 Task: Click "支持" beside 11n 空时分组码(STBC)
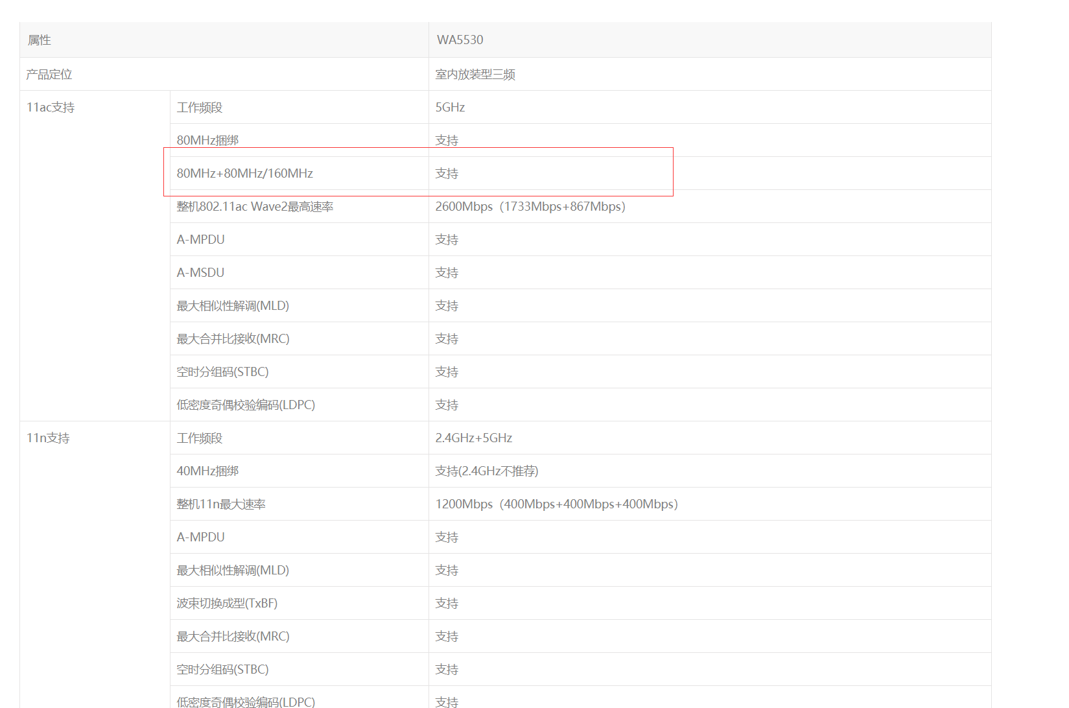click(447, 670)
